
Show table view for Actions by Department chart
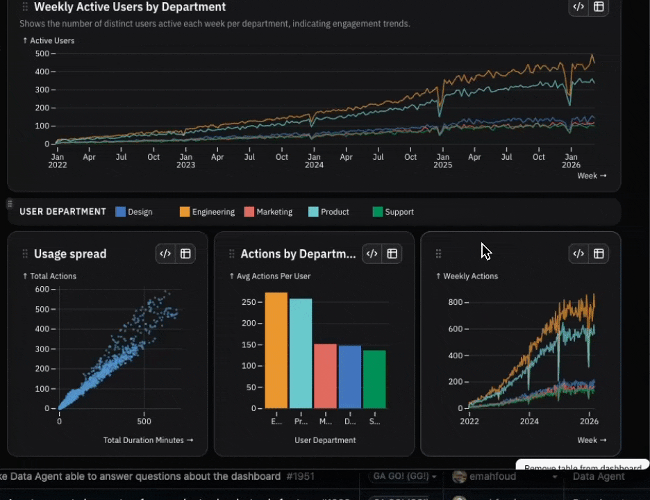tap(392, 253)
